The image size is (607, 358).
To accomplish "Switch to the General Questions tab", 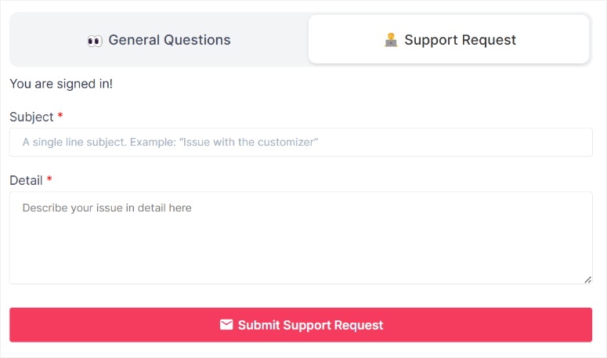I will coord(159,39).
